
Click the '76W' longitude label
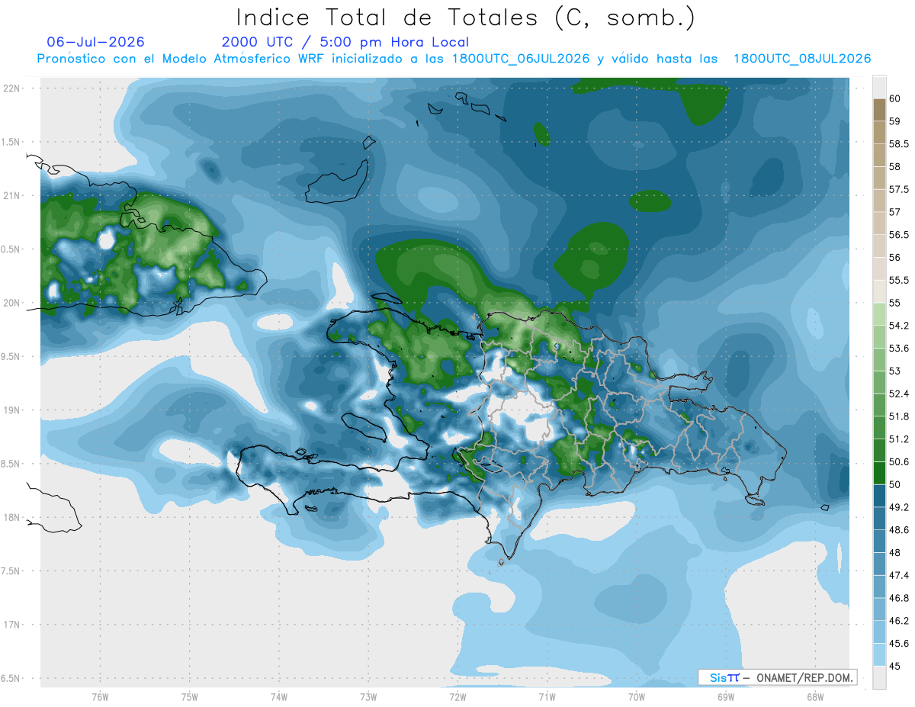pos(100,697)
